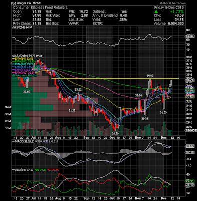Click the Oct label on price chart axis
Image resolution: width=197 pixels, height=201 pixels.
coord(112,138)
